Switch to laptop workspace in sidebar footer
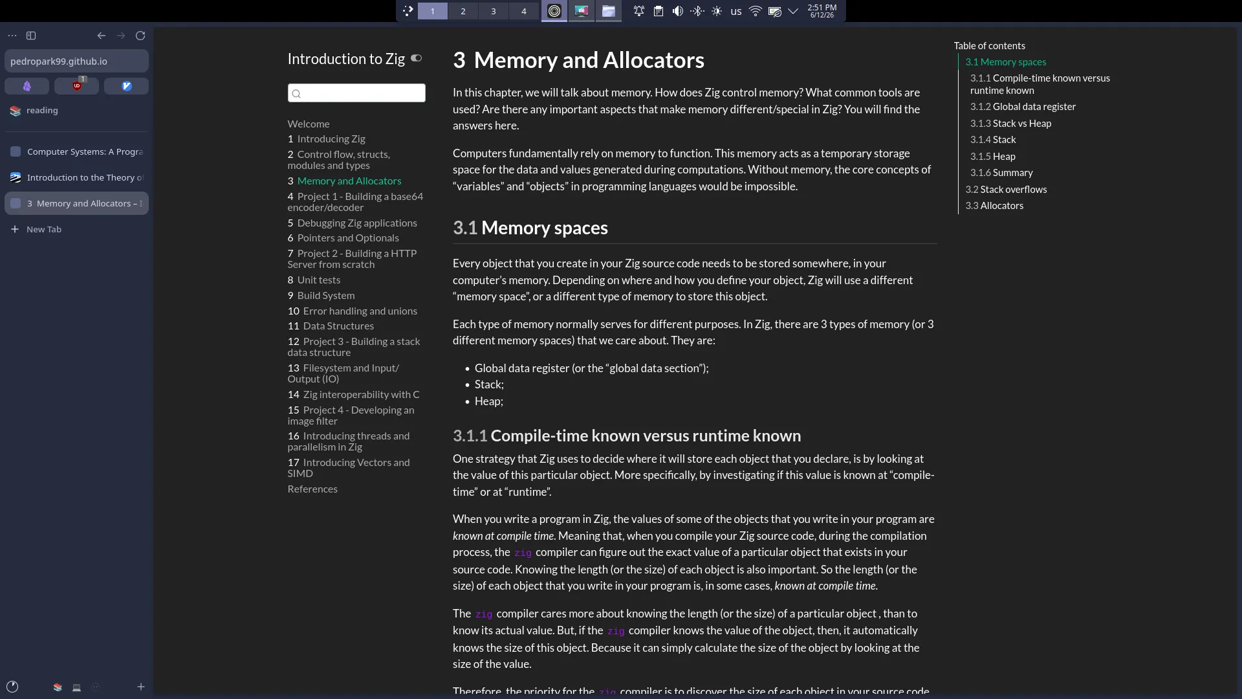 76,687
